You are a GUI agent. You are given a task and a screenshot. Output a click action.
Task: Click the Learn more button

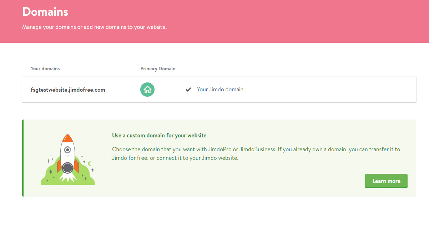pos(386,181)
